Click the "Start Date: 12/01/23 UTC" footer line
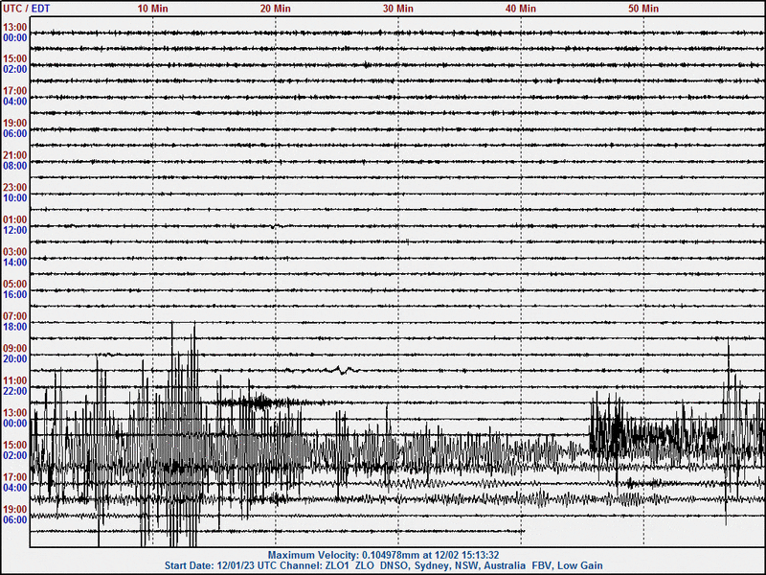 [x=384, y=565]
